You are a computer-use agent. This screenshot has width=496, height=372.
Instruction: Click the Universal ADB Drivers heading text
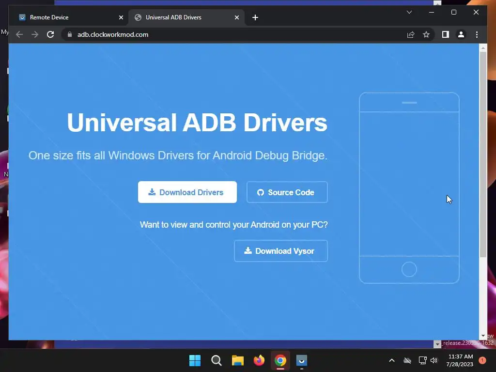197,123
